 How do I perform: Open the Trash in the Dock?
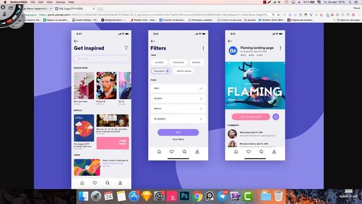click(279, 196)
